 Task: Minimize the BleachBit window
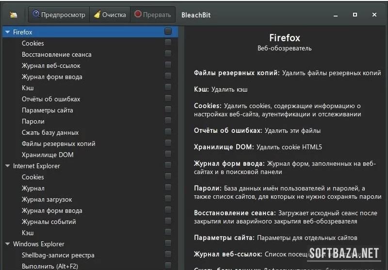coord(336,15)
